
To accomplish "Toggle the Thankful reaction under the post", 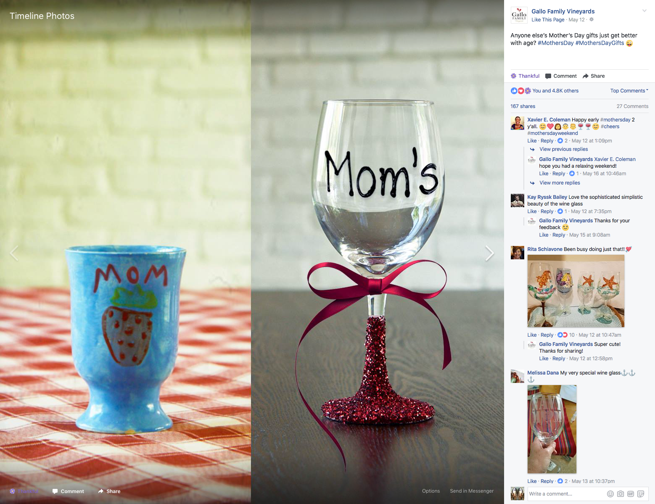I will (525, 76).
